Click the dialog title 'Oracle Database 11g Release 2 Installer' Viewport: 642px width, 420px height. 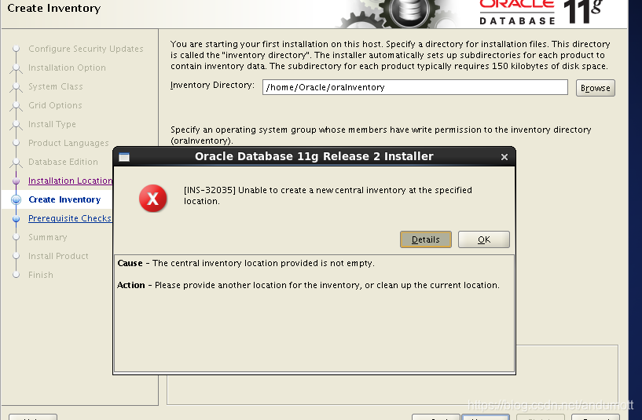[x=314, y=156]
